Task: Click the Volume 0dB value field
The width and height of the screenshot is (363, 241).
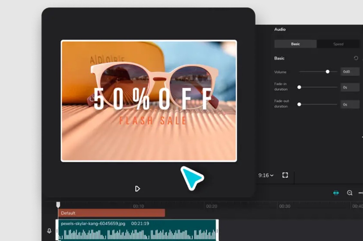Action: click(349, 72)
